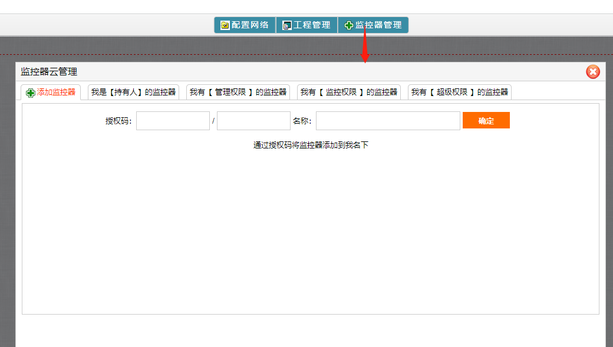
Task: Click the 通过授权码将监控器添加到我名下 hint text
Action: pos(311,145)
